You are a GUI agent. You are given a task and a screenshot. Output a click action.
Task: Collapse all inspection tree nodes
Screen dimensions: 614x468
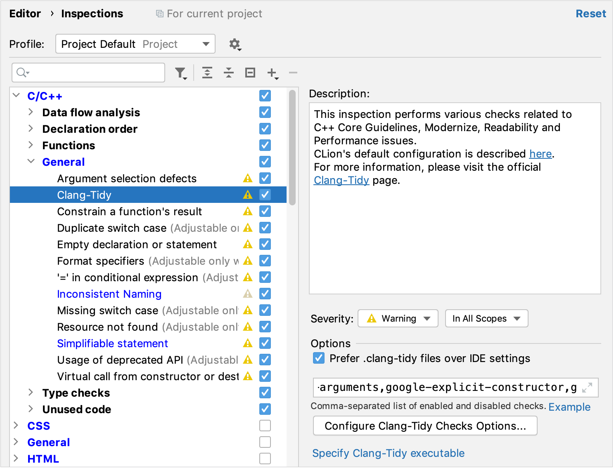228,73
